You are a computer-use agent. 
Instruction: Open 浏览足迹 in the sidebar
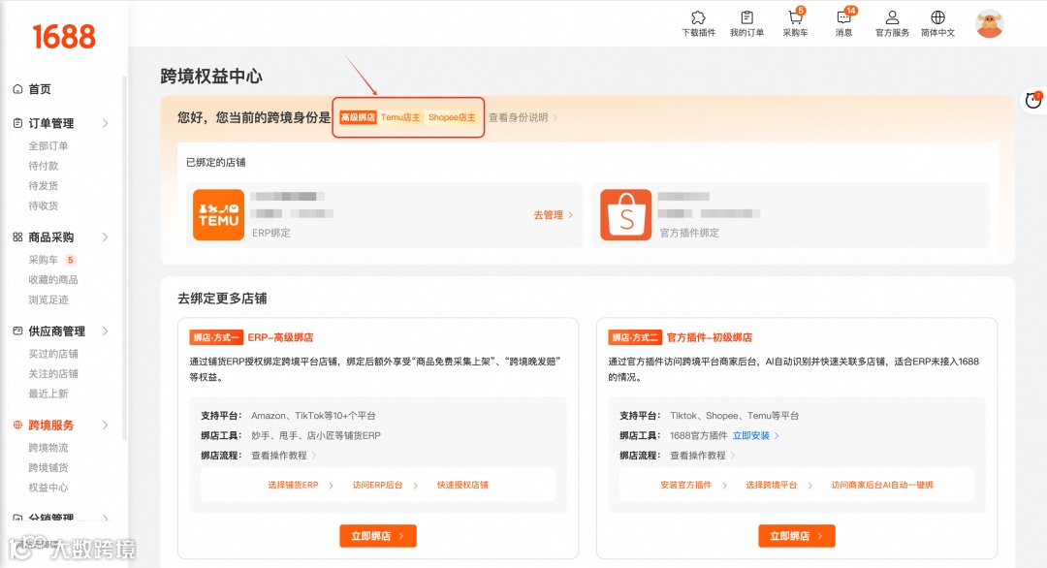pyautogui.click(x=48, y=300)
